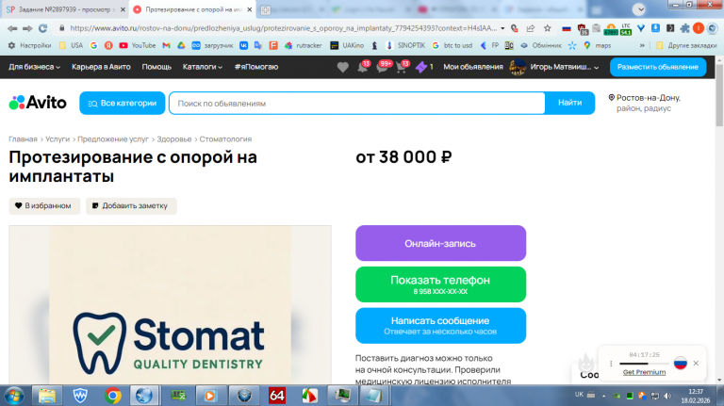Open the UAKino bookmark

click(347, 45)
